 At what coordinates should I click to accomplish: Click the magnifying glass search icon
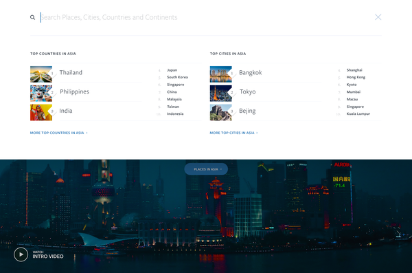tap(32, 17)
